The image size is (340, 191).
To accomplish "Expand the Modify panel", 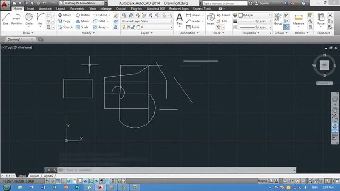I will coord(88,33).
